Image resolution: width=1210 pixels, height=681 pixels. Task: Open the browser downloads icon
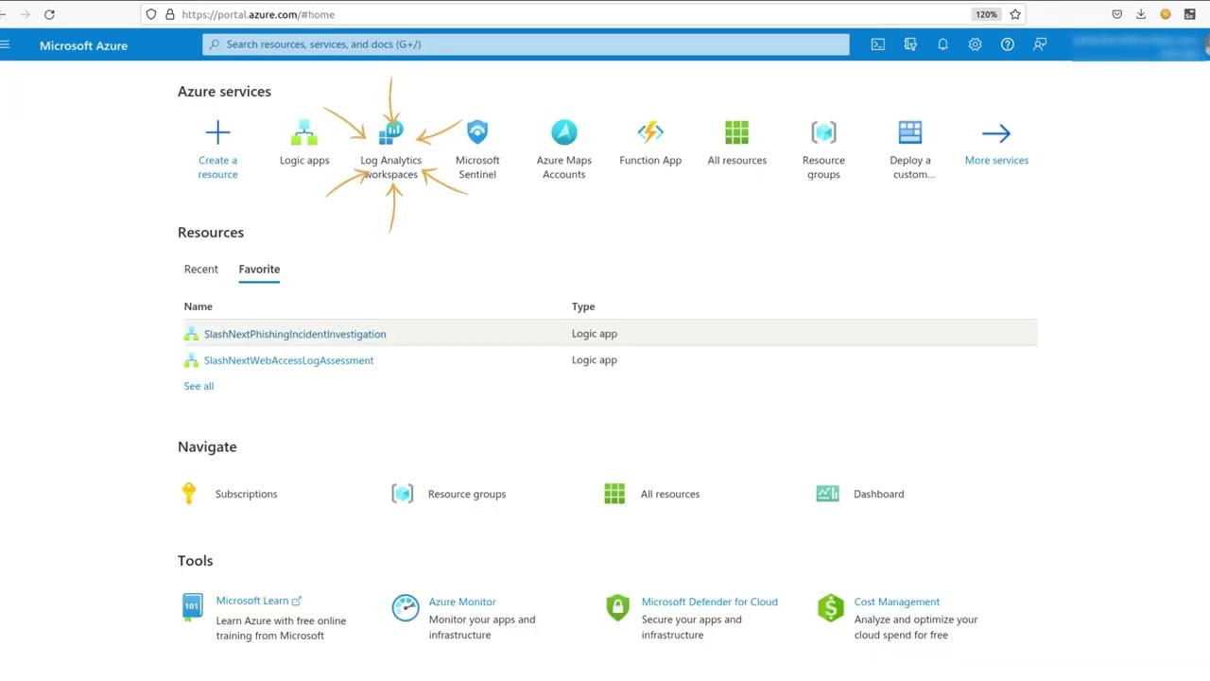click(x=1141, y=14)
